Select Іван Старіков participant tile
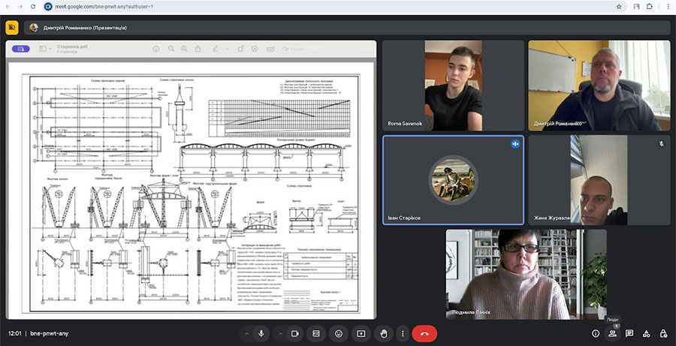This screenshot has width=676, height=346. (453, 179)
